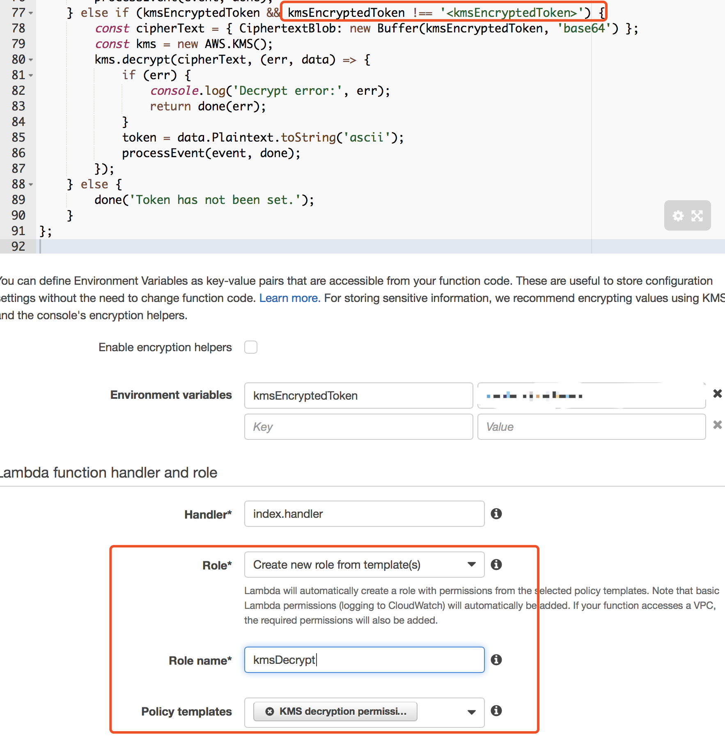Viewport: 725px width, 741px height.
Task: Show info for the Role field
Action: (x=496, y=565)
